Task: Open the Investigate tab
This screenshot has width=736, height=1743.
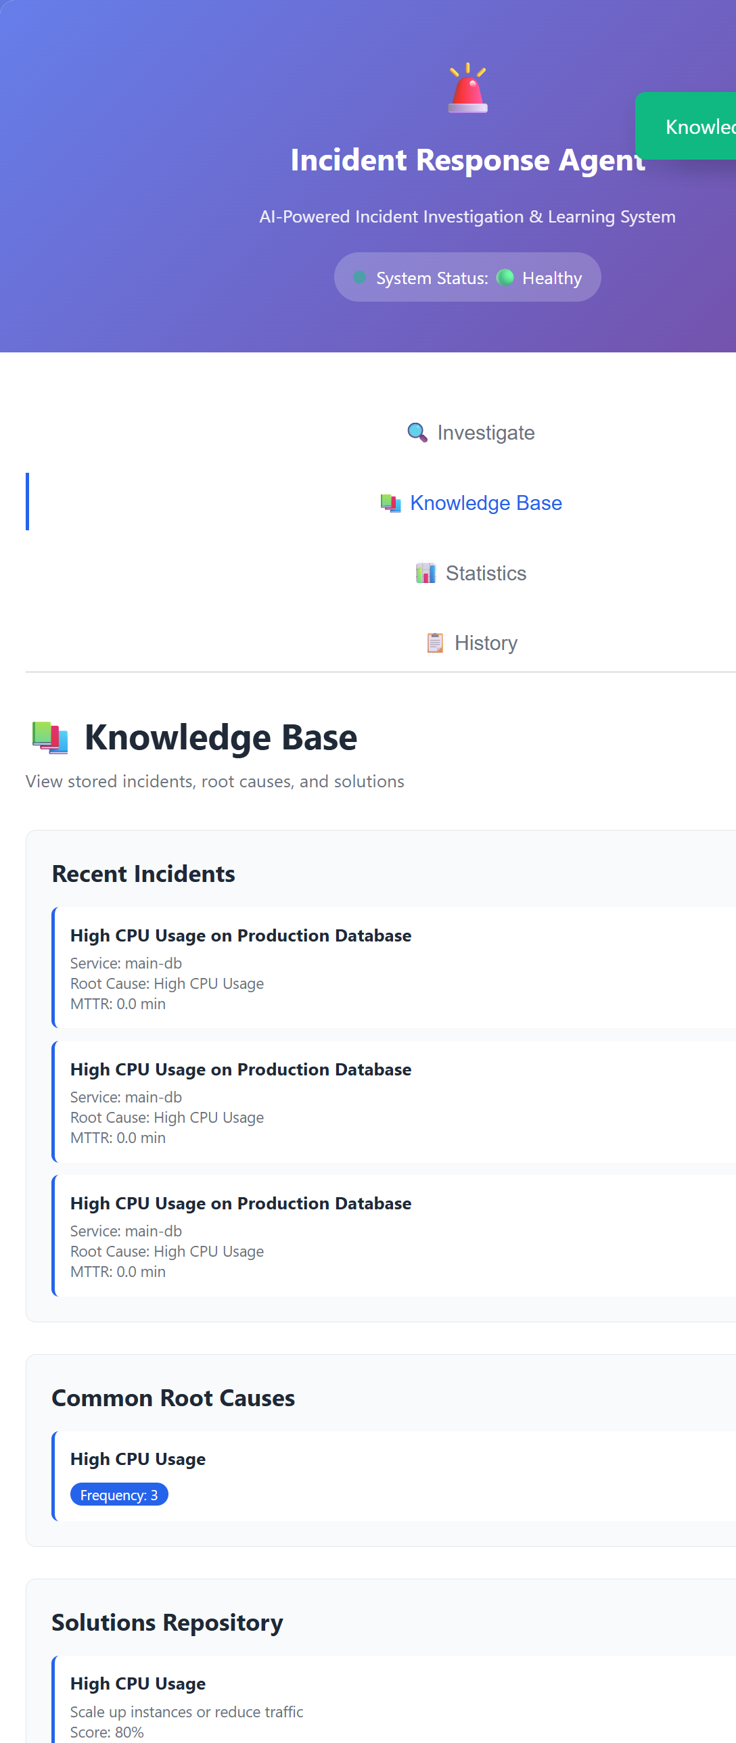Action: (471, 432)
